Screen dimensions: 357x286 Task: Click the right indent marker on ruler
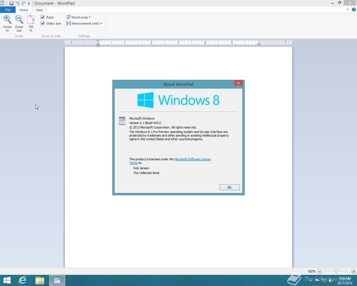[x=259, y=43]
